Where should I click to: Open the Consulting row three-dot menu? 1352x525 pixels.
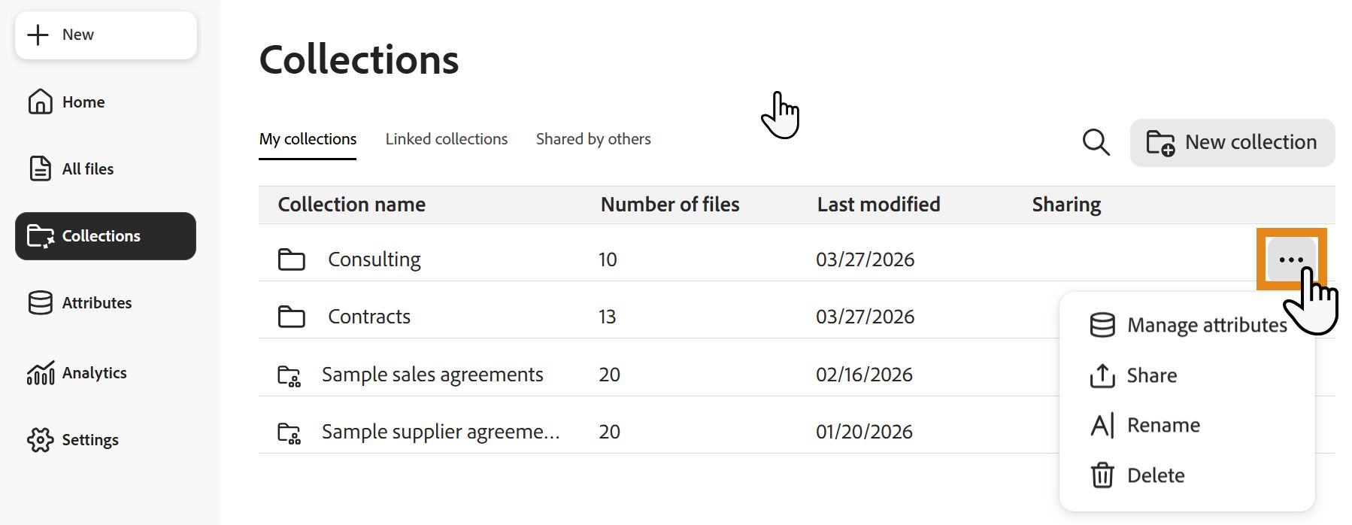(x=1291, y=259)
